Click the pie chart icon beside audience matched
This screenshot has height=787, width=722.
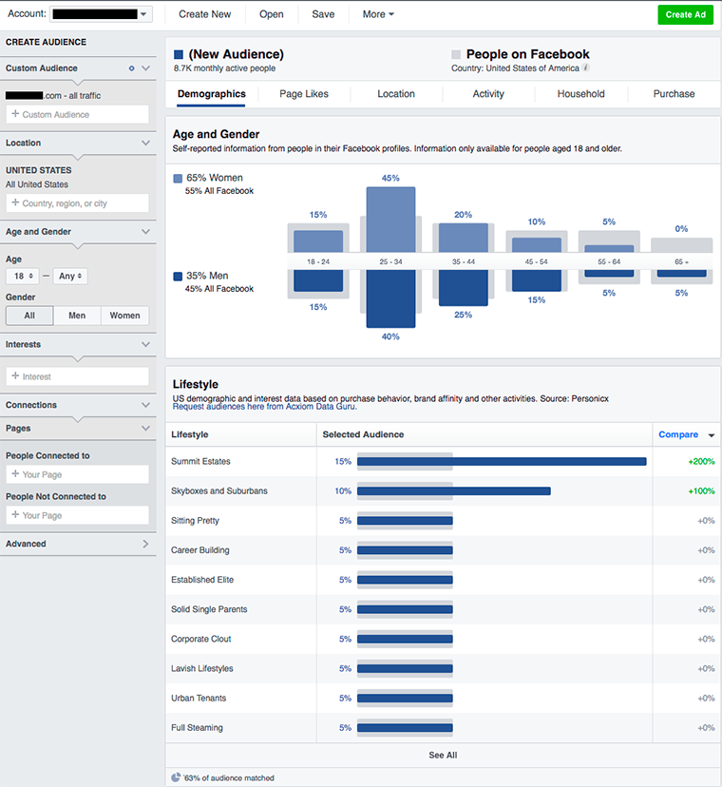click(176, 777)
